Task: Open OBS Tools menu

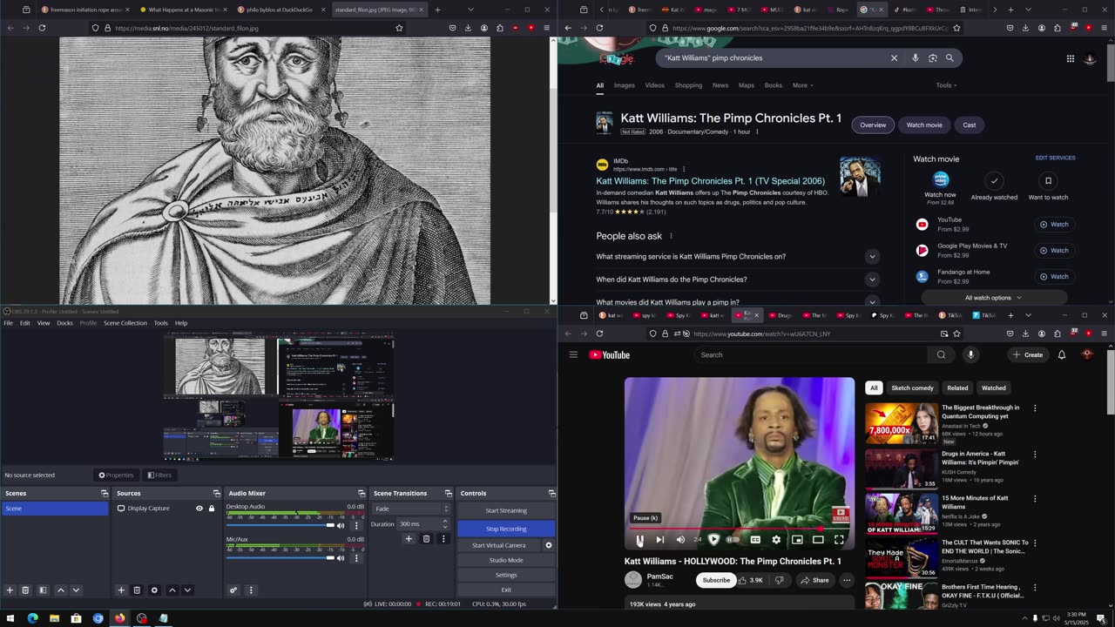Action: pos(161,323)
